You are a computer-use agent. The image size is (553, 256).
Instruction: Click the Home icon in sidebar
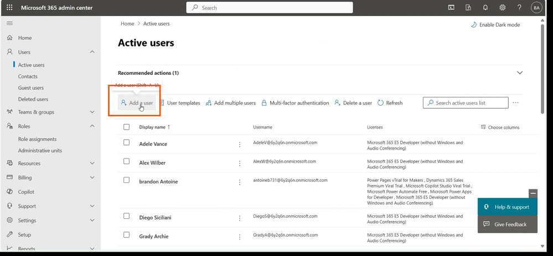[10, 38]
